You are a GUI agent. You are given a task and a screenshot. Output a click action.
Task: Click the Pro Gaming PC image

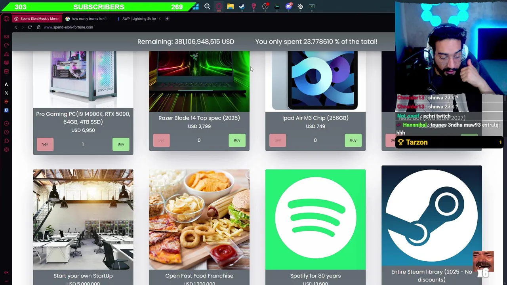tap(83, 79)
